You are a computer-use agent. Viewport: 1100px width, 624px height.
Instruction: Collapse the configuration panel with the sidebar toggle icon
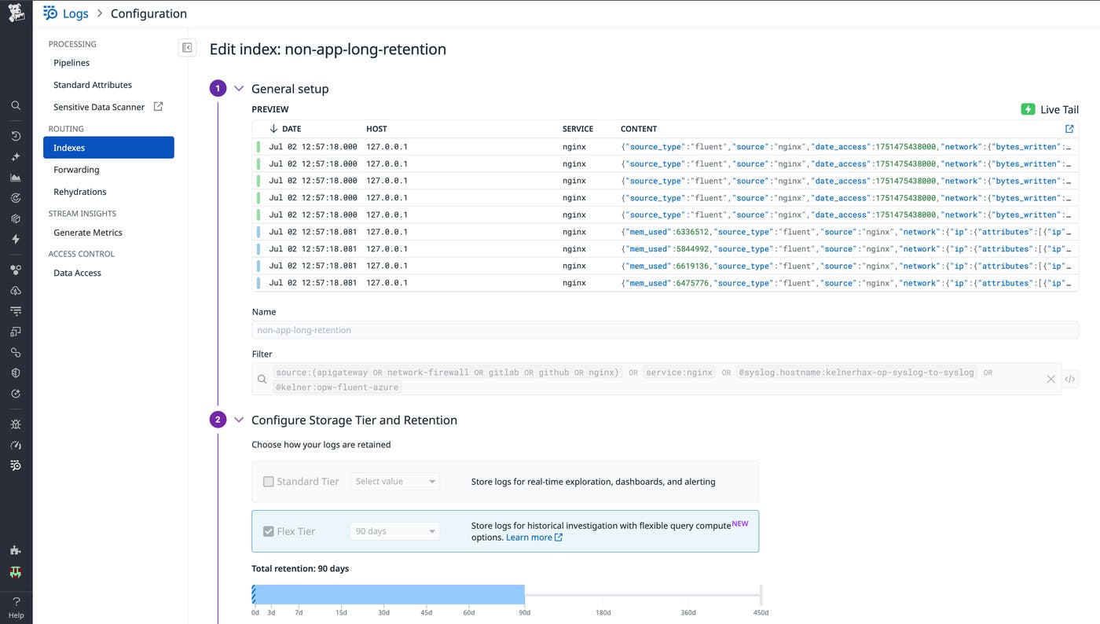click(187, 47)
